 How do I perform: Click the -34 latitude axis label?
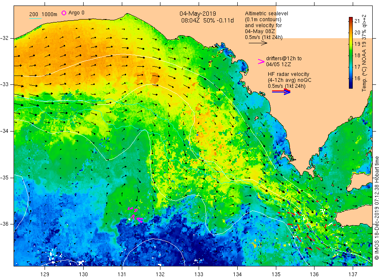tap(4, 131)
